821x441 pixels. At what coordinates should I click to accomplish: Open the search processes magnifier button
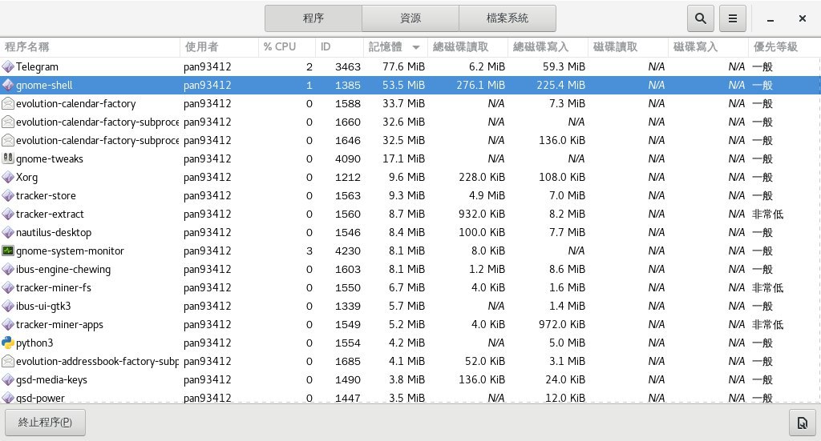[701, 18]
